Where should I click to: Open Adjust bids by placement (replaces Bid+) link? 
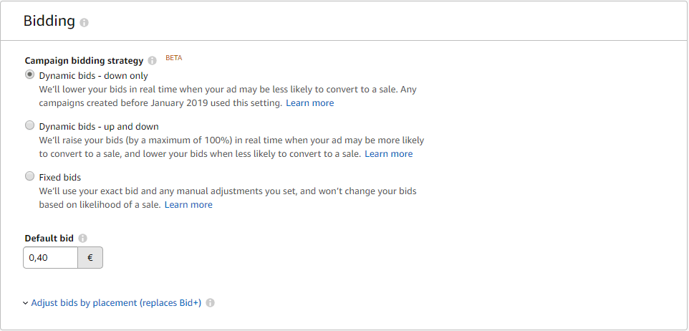coord(116,303)
